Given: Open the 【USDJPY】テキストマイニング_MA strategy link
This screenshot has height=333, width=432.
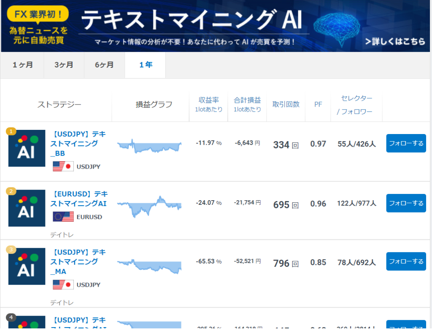Looking at the screenshot, I should pyautogui.click(x=78, y=262).
